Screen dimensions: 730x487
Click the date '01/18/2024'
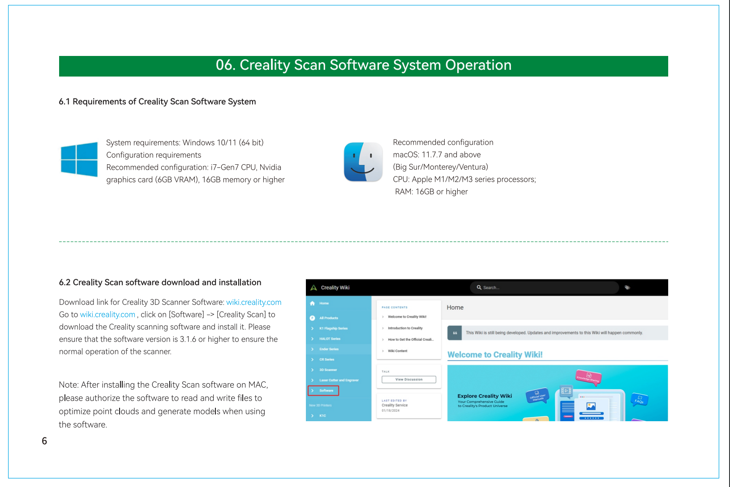[391, 410]
